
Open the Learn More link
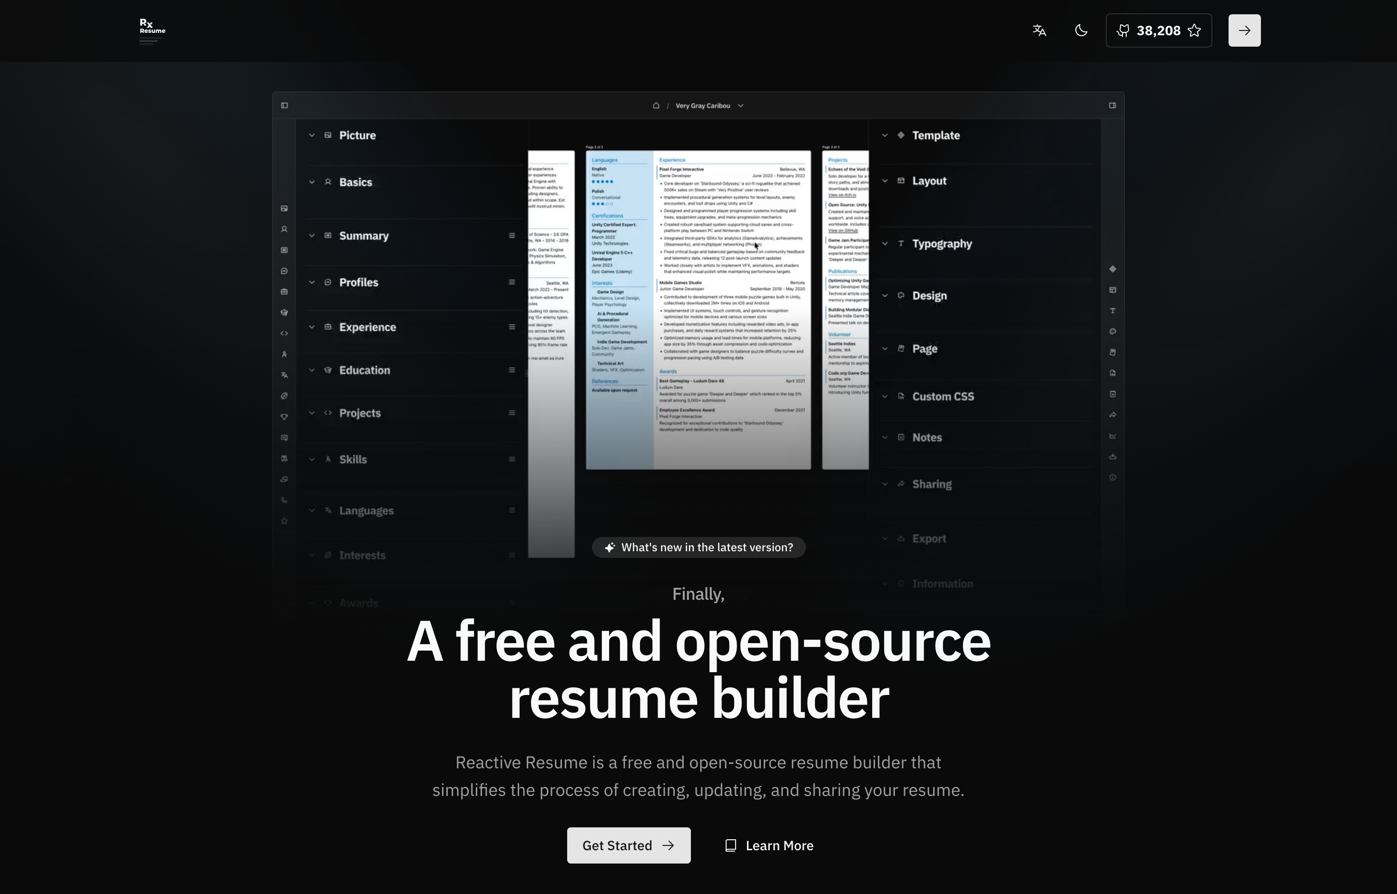click(x=769, y=845)
